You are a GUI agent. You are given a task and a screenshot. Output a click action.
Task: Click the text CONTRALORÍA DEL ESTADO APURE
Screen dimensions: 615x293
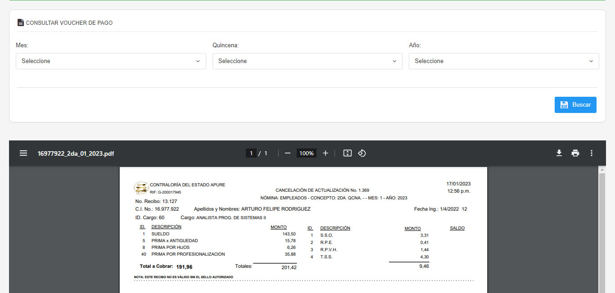coord(187,185)
